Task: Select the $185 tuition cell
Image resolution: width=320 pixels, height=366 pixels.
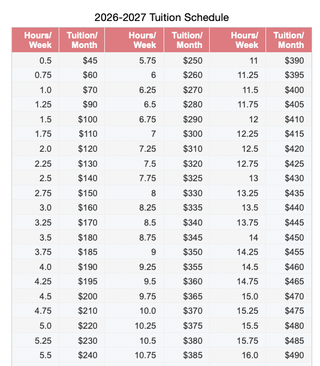Action: [x=82, y=252]
